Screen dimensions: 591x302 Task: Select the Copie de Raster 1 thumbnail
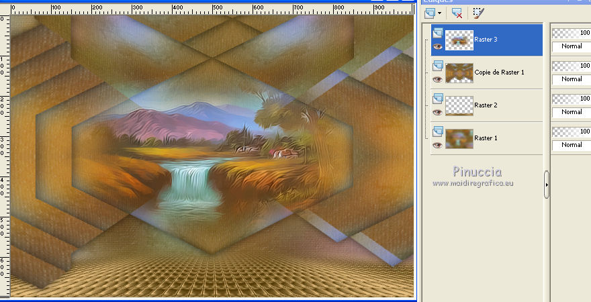click(x=459, y=72)
